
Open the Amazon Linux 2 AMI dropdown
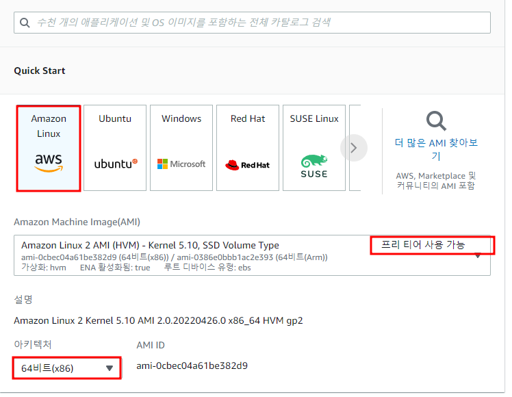tap(252, 255)
